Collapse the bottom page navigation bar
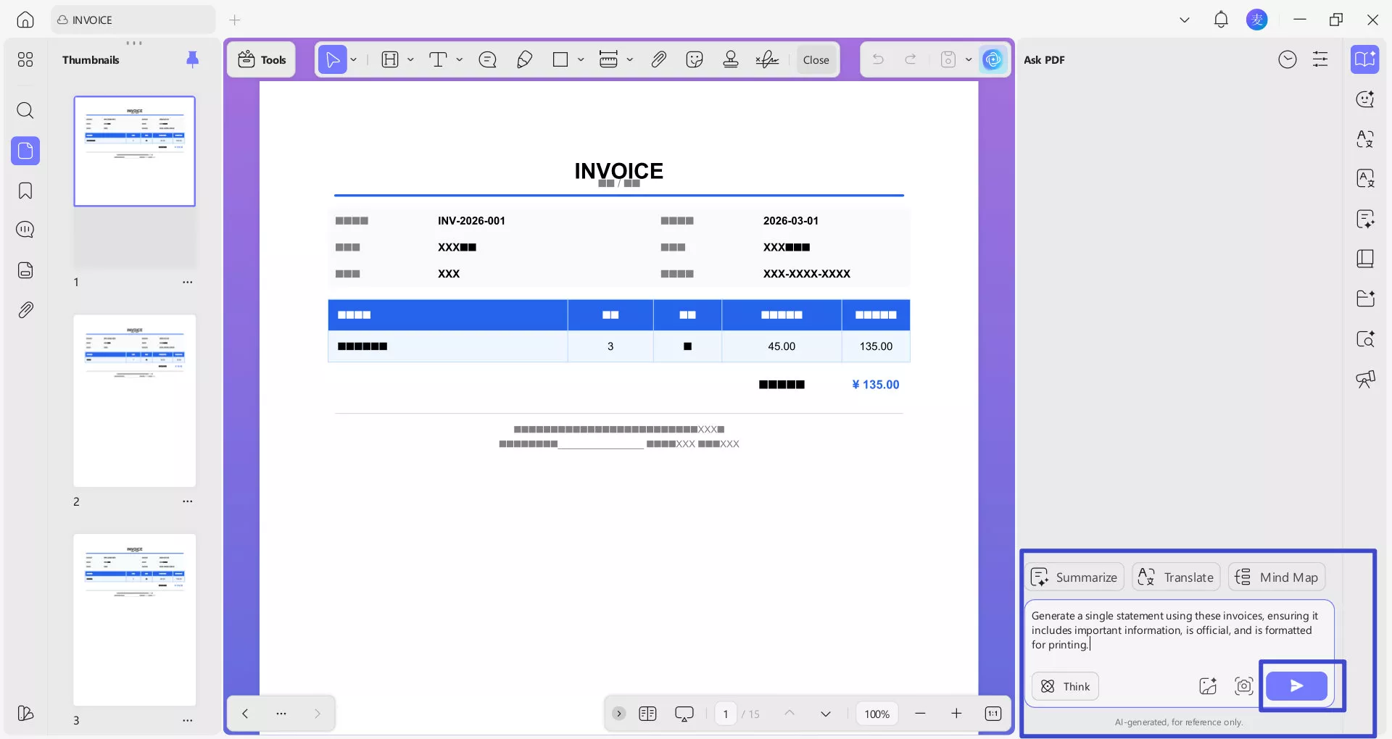The width and height of the screenshot is (1392, 739). (618, 714)
